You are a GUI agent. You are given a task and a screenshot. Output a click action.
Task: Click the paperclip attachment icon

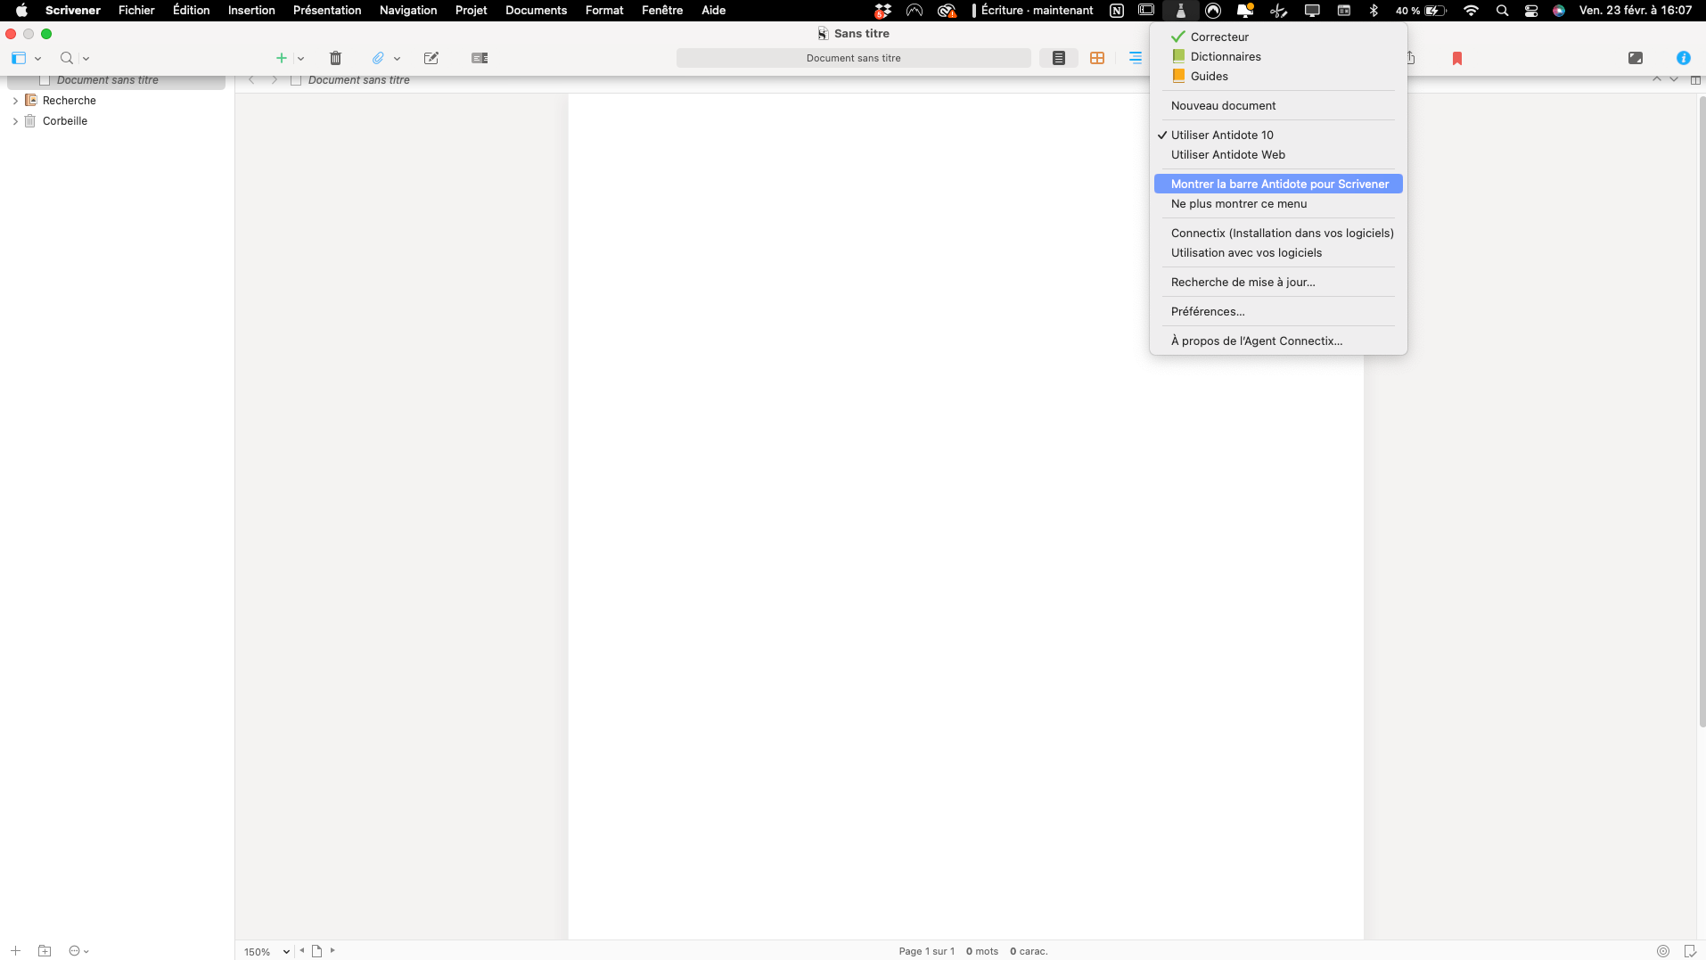[380, 58]
